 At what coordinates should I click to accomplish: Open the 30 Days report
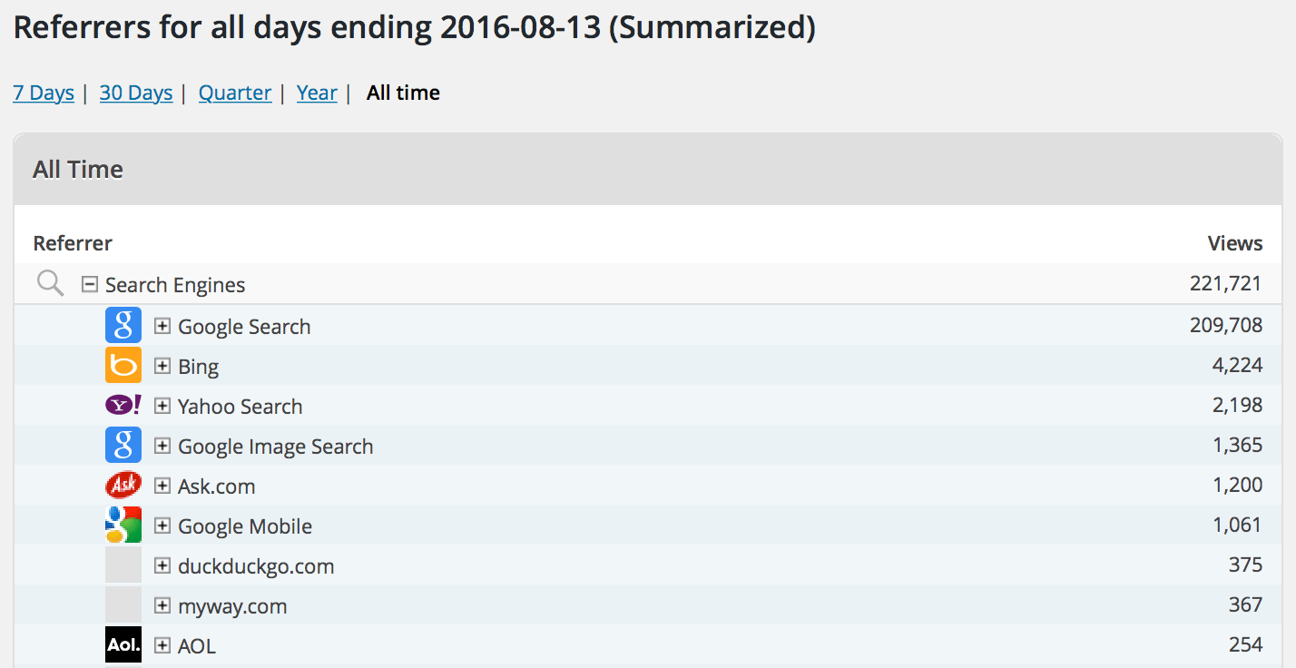pos(135,92)
